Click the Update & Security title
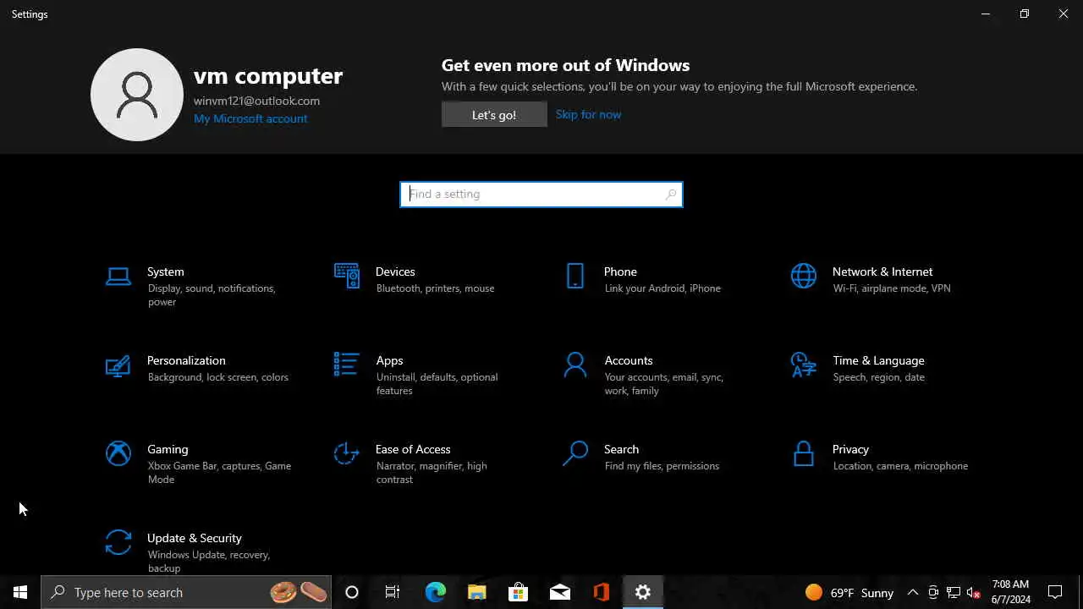 pyautogui.click(x=195, y=538)
